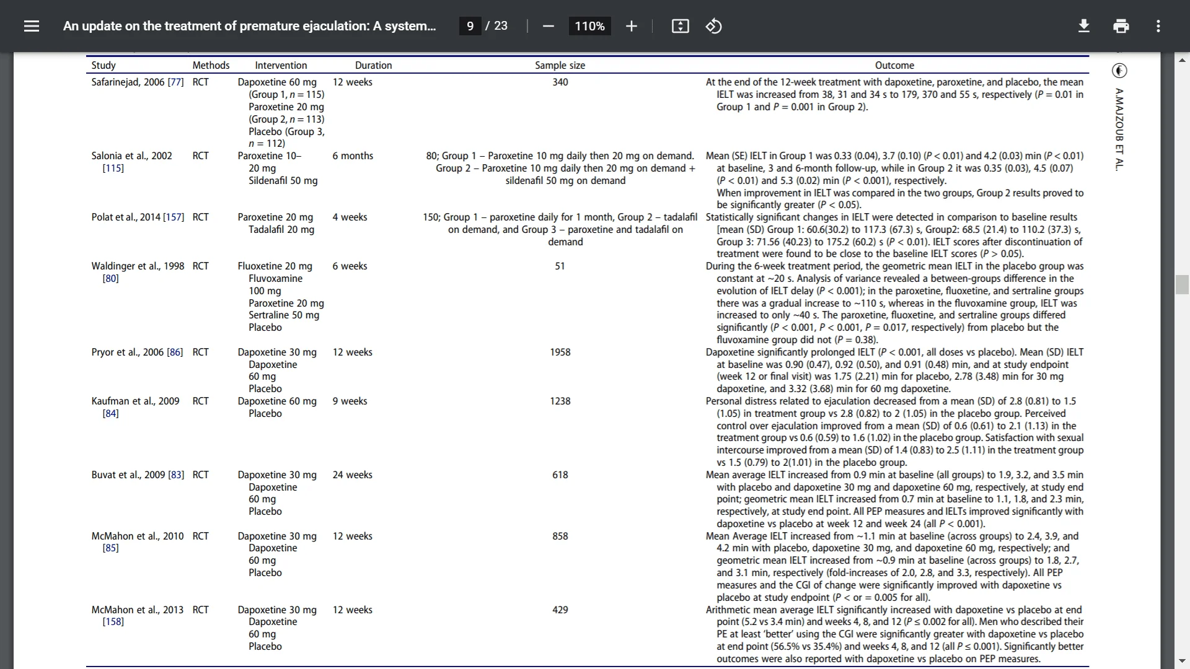Click sample size value '858'

560,536
